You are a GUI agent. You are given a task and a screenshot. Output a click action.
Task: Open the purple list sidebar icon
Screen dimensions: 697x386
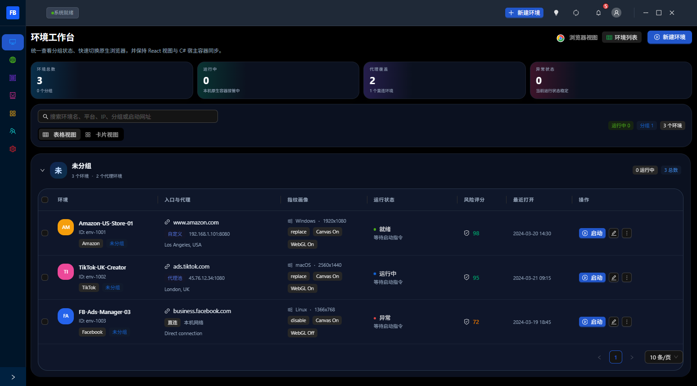13,78
